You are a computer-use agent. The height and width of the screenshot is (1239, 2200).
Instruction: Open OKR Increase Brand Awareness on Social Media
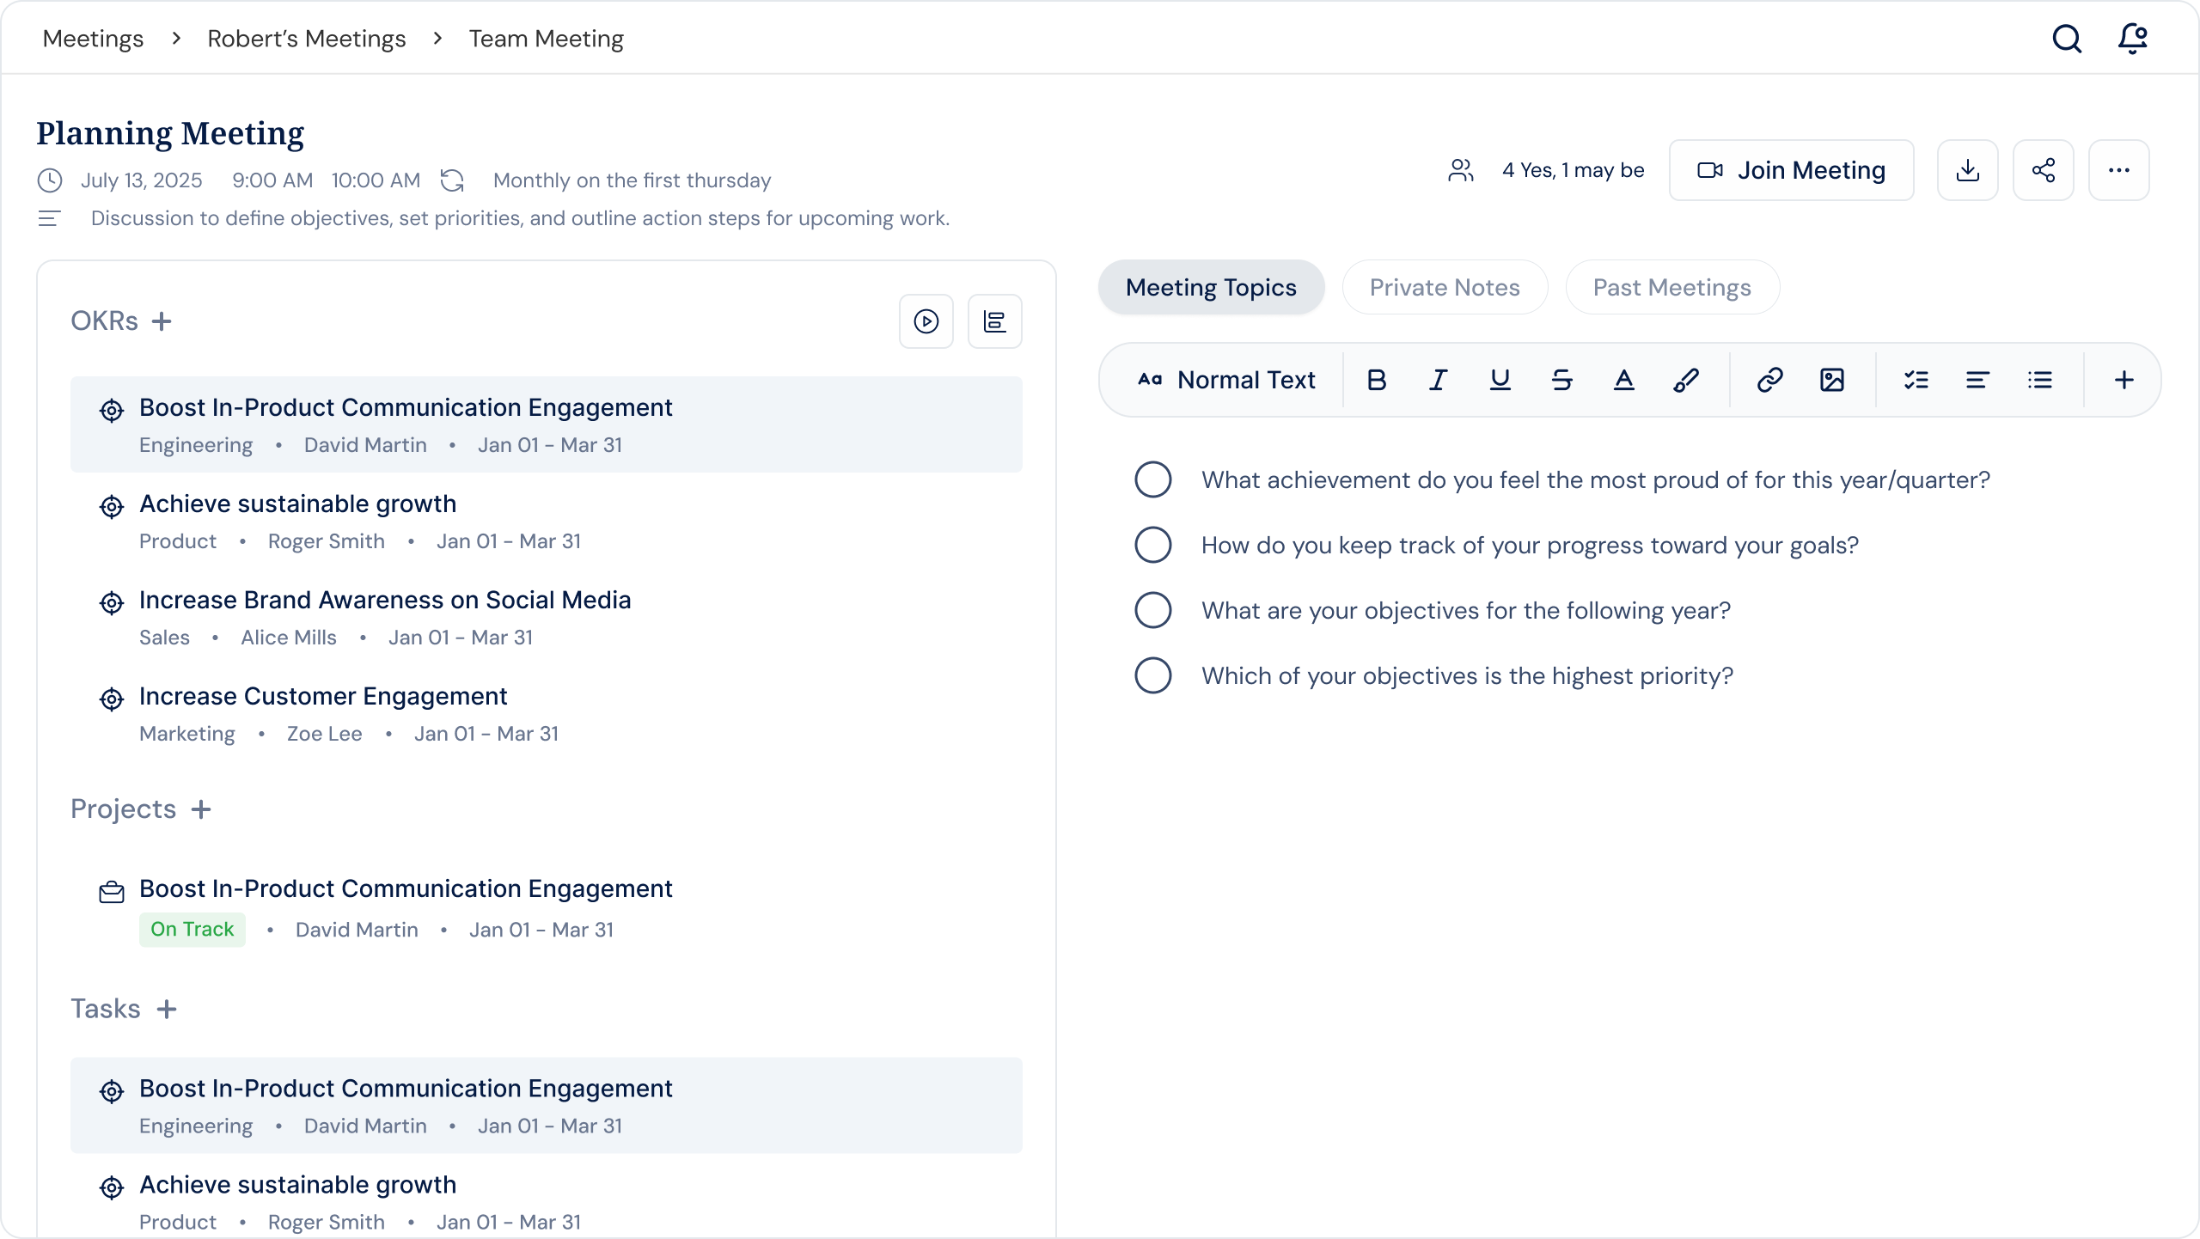point(547,617)
